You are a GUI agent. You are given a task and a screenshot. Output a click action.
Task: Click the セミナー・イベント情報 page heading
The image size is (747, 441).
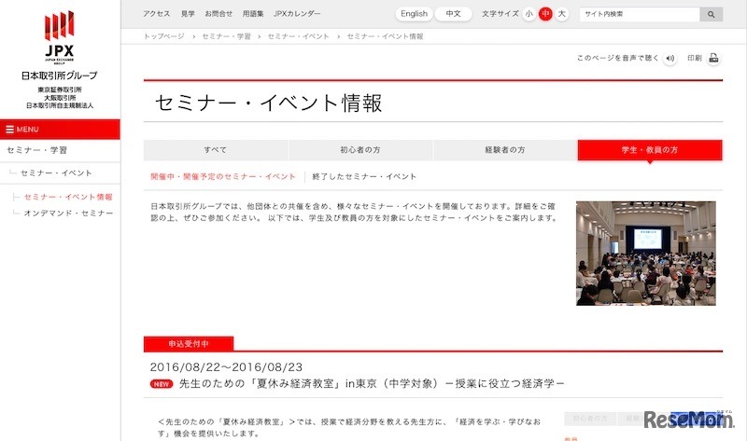click(268, 103)
